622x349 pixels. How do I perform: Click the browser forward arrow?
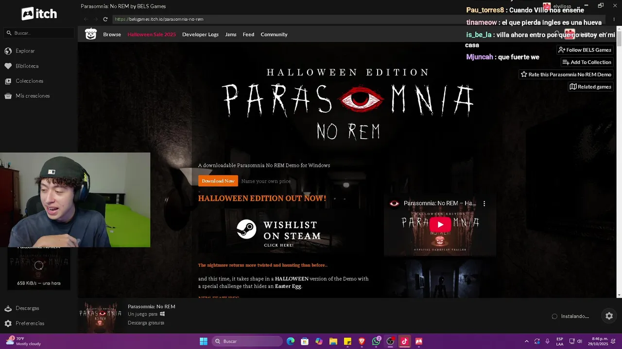click(95, 19)
